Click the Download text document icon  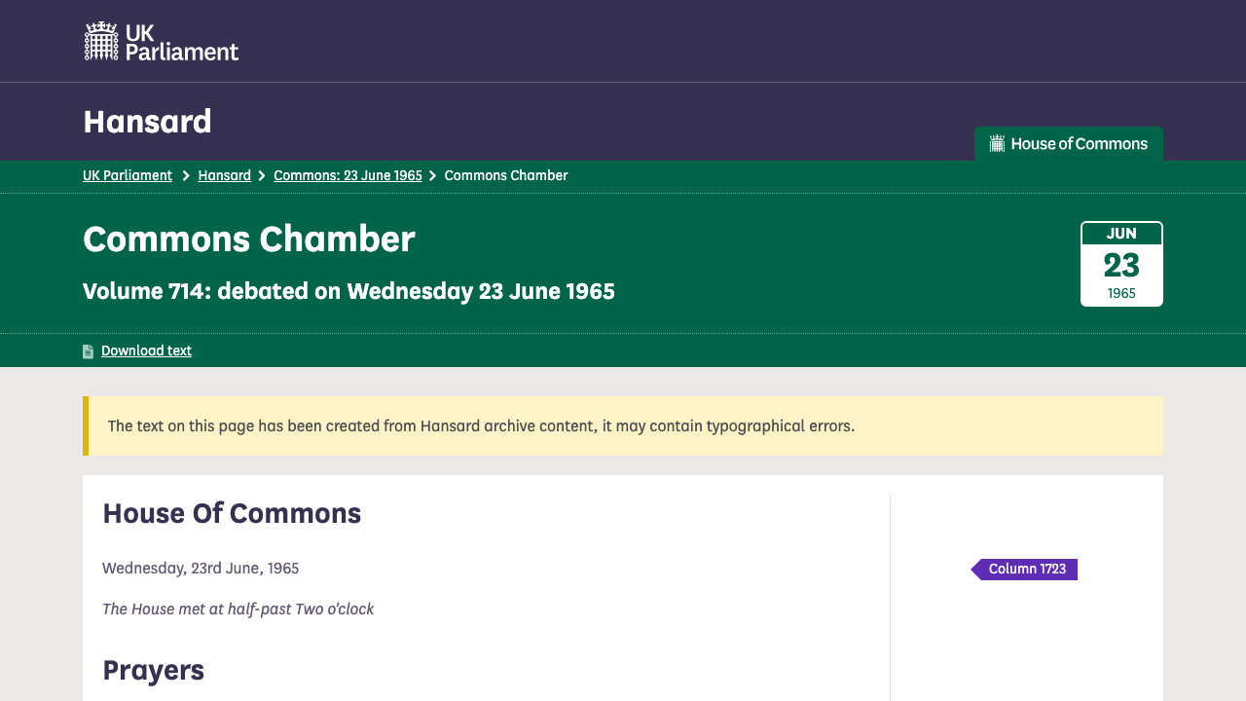coord(89,351)
